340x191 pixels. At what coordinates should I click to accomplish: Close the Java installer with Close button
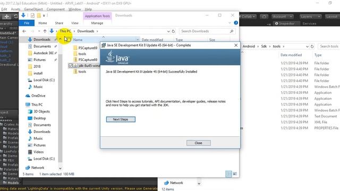[198, 143]
